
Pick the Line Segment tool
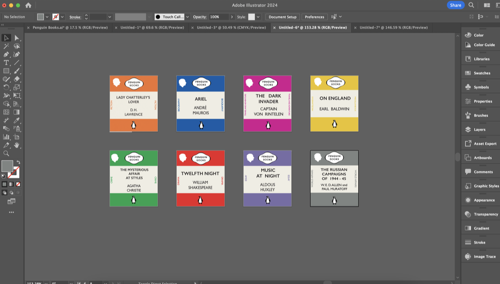[x=17, y=63]
